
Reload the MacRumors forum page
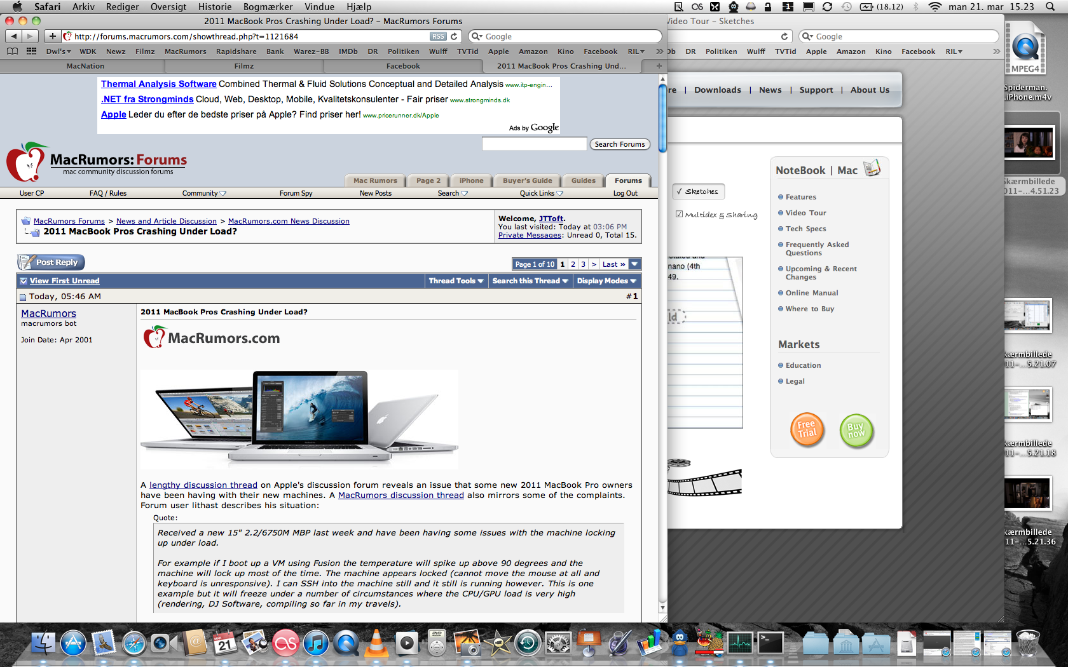(454, 36)
